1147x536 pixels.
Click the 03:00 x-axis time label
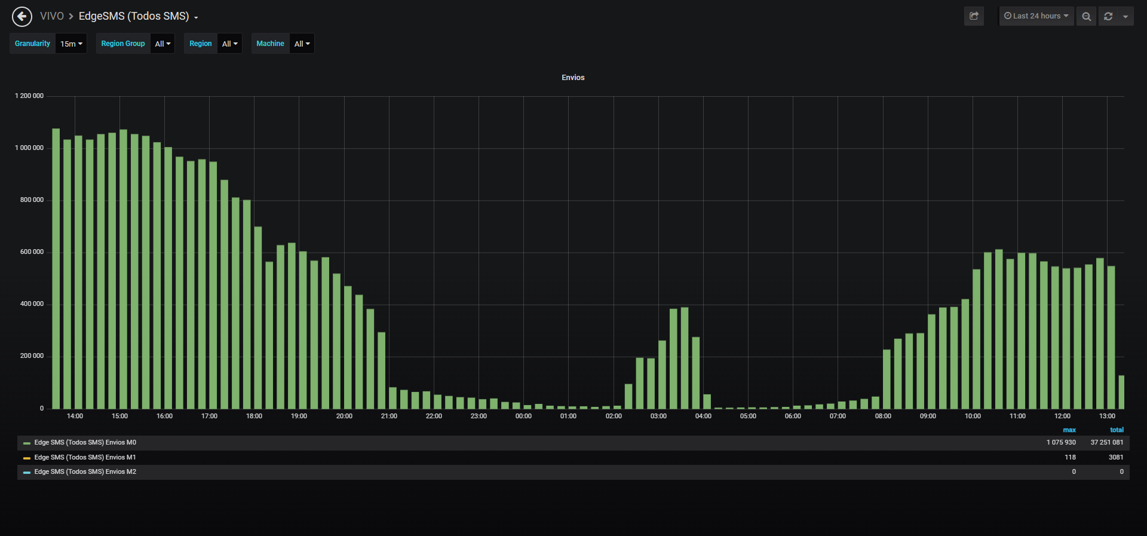[658, 416]
